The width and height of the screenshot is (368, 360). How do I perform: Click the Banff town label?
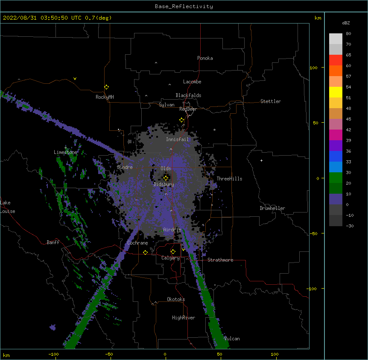coord(53,242)
